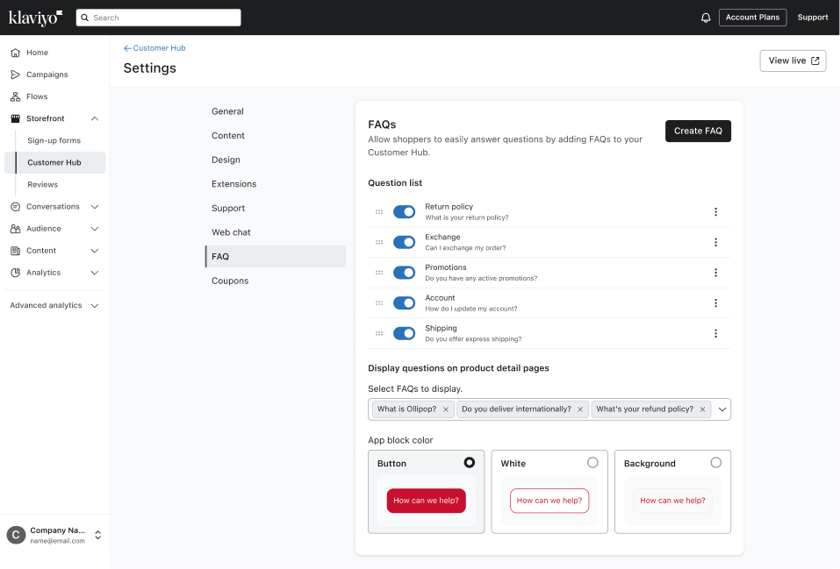The width and height of the screenshot is (840, 569).
Task: Grab the Return policy drag handle
Action: tap(379, 212)
